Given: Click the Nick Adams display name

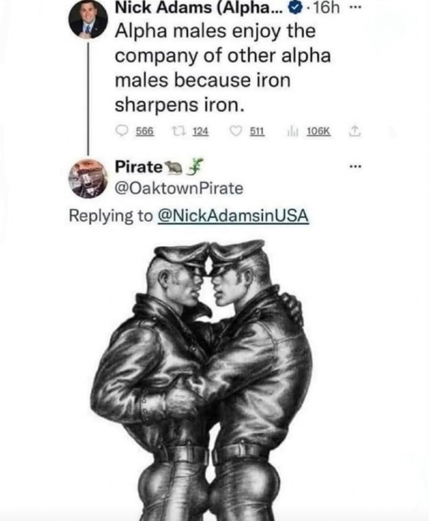Looking at the screenshot, I should coord(198,8).
